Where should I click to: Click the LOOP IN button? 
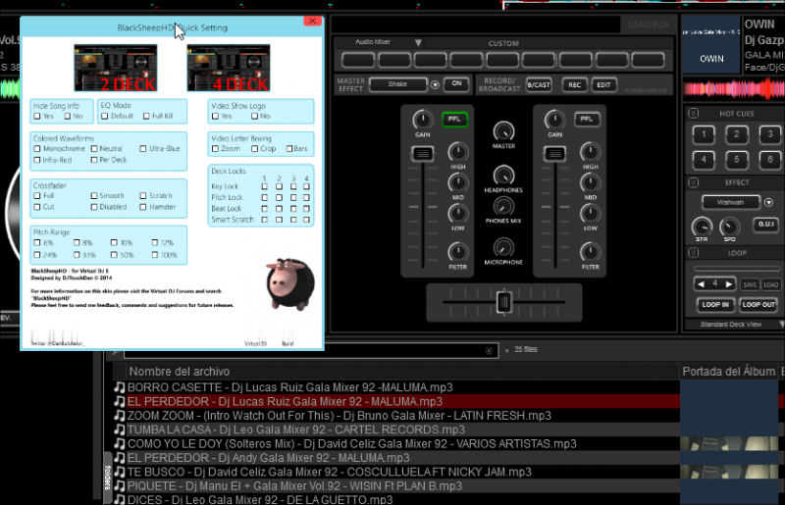[x=715, y=304]
